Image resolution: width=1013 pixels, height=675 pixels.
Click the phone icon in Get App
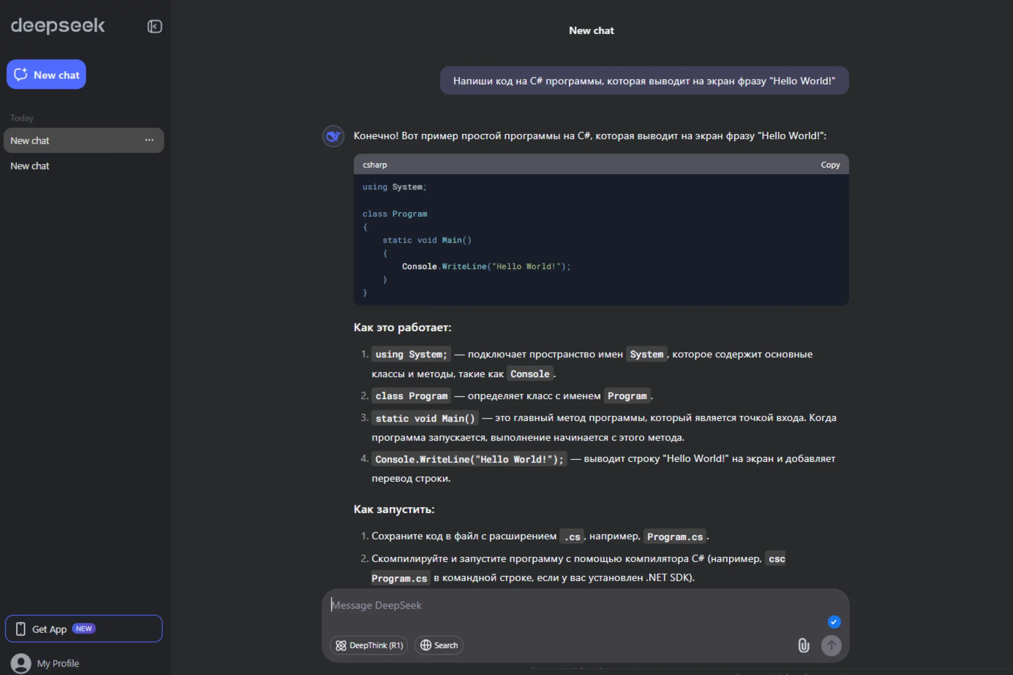[x=21, y=629]
